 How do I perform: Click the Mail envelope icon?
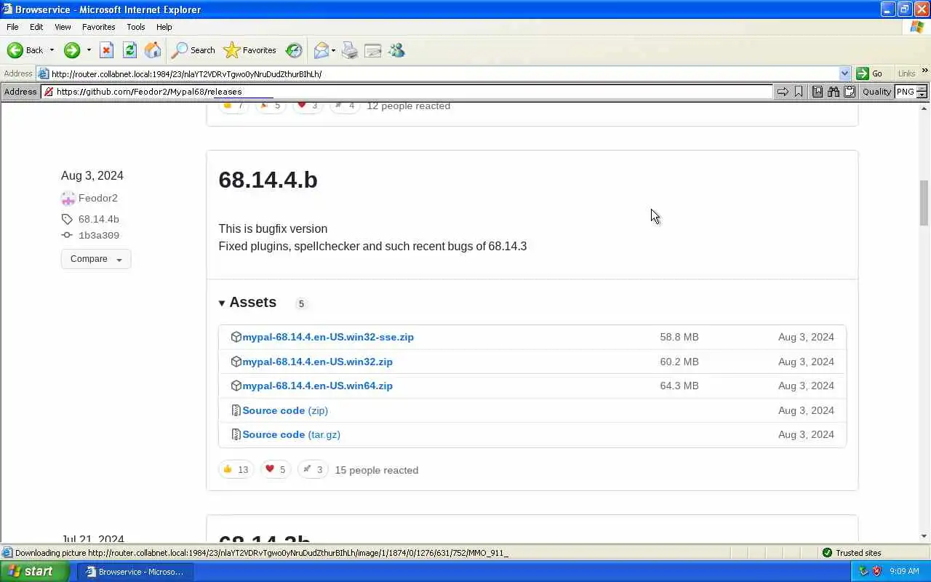[x=321, y=50]
